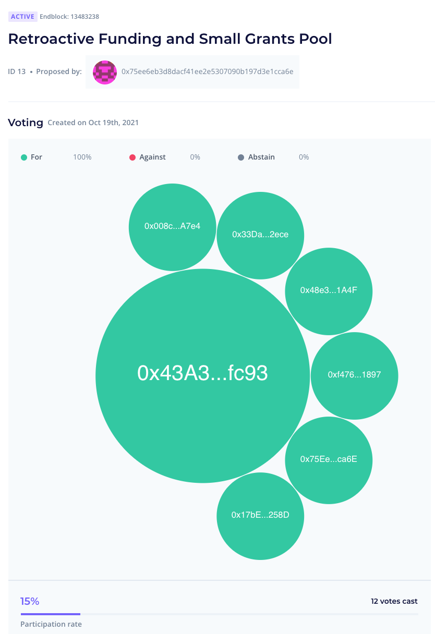Open proposer address 0x75ee6eb3d8dacf41ee2e5307090b197d3e1cca6e

(x=207, y=71)
